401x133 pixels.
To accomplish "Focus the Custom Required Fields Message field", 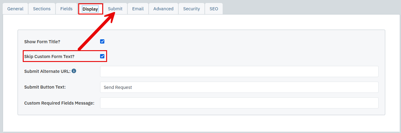I will pyautogui.click(x=239, y=103).
